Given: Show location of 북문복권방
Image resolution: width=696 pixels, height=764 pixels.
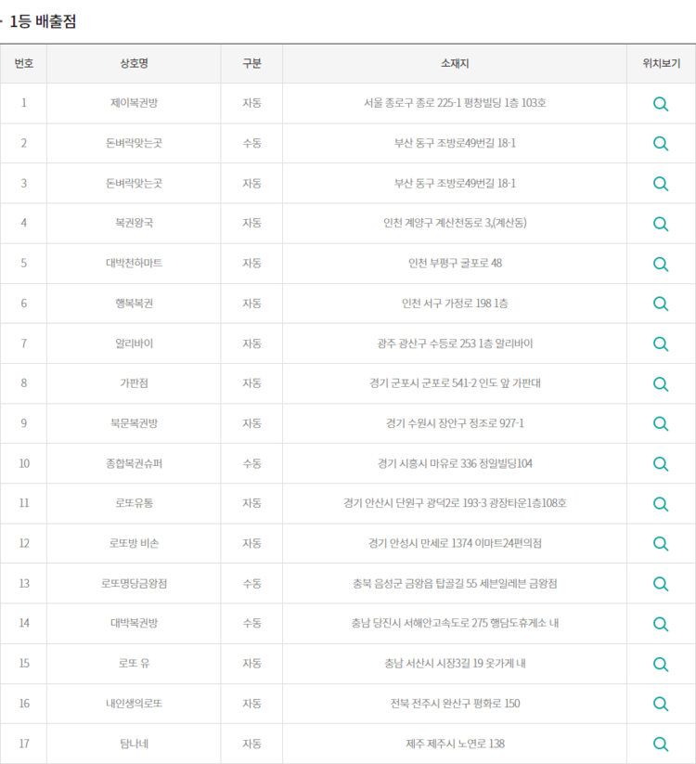Looking at the screenshot, I should click(x=661, y=424).
